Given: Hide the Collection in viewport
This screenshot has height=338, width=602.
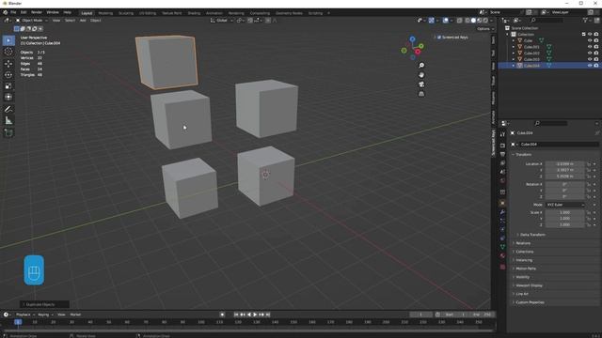Looking at the screenshot, I should tap(590, 34).
